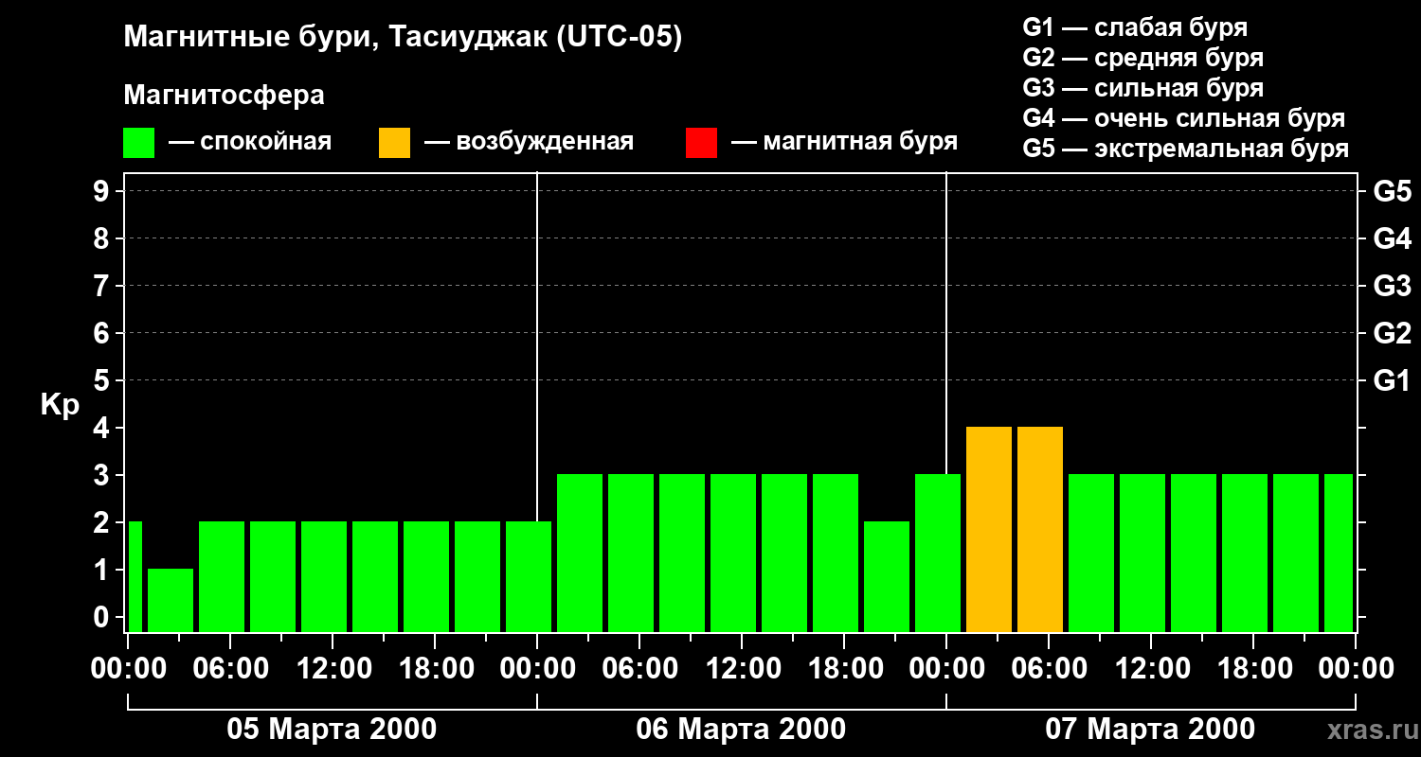Click the '— возбужденная' legend label

(529, 142)
